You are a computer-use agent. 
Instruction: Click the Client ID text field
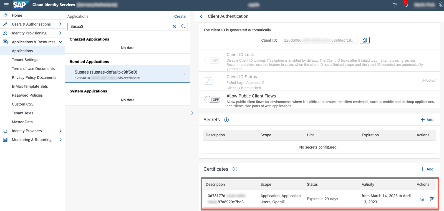(x=319, y=40)
